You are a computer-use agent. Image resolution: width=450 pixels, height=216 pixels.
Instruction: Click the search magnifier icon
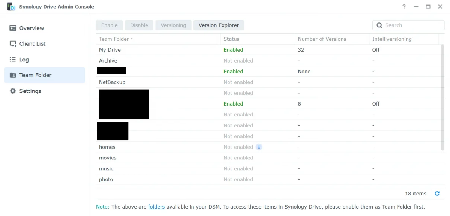click(x=379, y=25)
